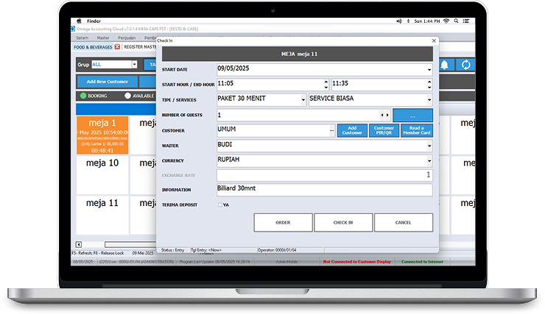545x314 pixels.
Task: Click the volume icon in menu bar
Action: pyautogui.click(x=399, y=21)
